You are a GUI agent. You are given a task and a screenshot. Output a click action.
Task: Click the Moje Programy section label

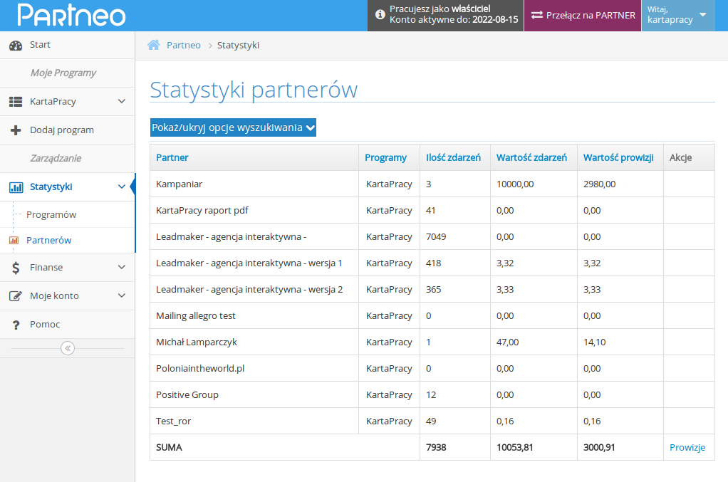[63, 73]
